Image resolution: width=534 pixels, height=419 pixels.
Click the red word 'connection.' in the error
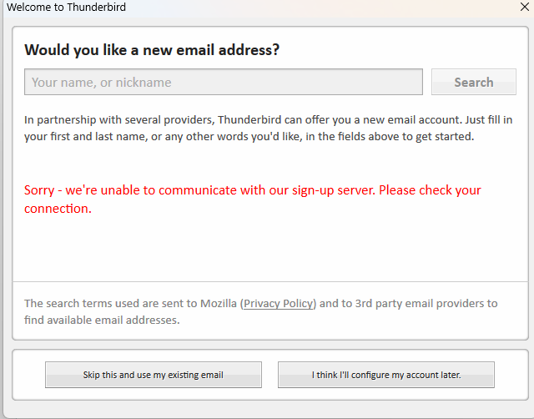(58, 209)
